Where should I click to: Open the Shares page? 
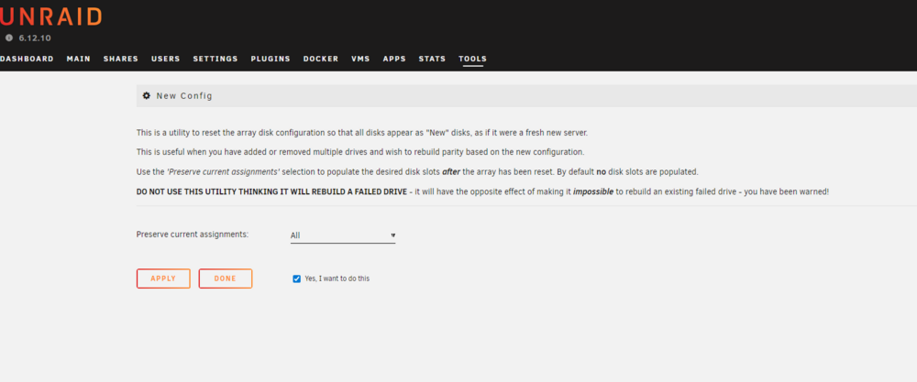click(x=120, y=59)
